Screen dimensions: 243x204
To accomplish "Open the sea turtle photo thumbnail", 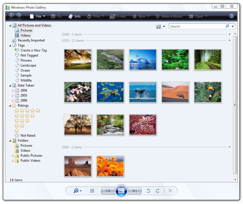I will click(x=110, y=92).
